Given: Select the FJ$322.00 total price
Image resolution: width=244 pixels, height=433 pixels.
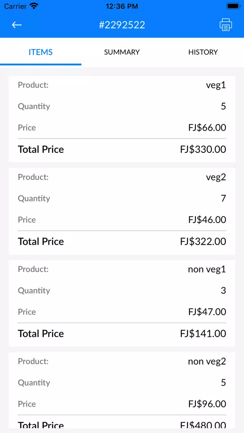Looking at the screenshot, I should 203,241.
